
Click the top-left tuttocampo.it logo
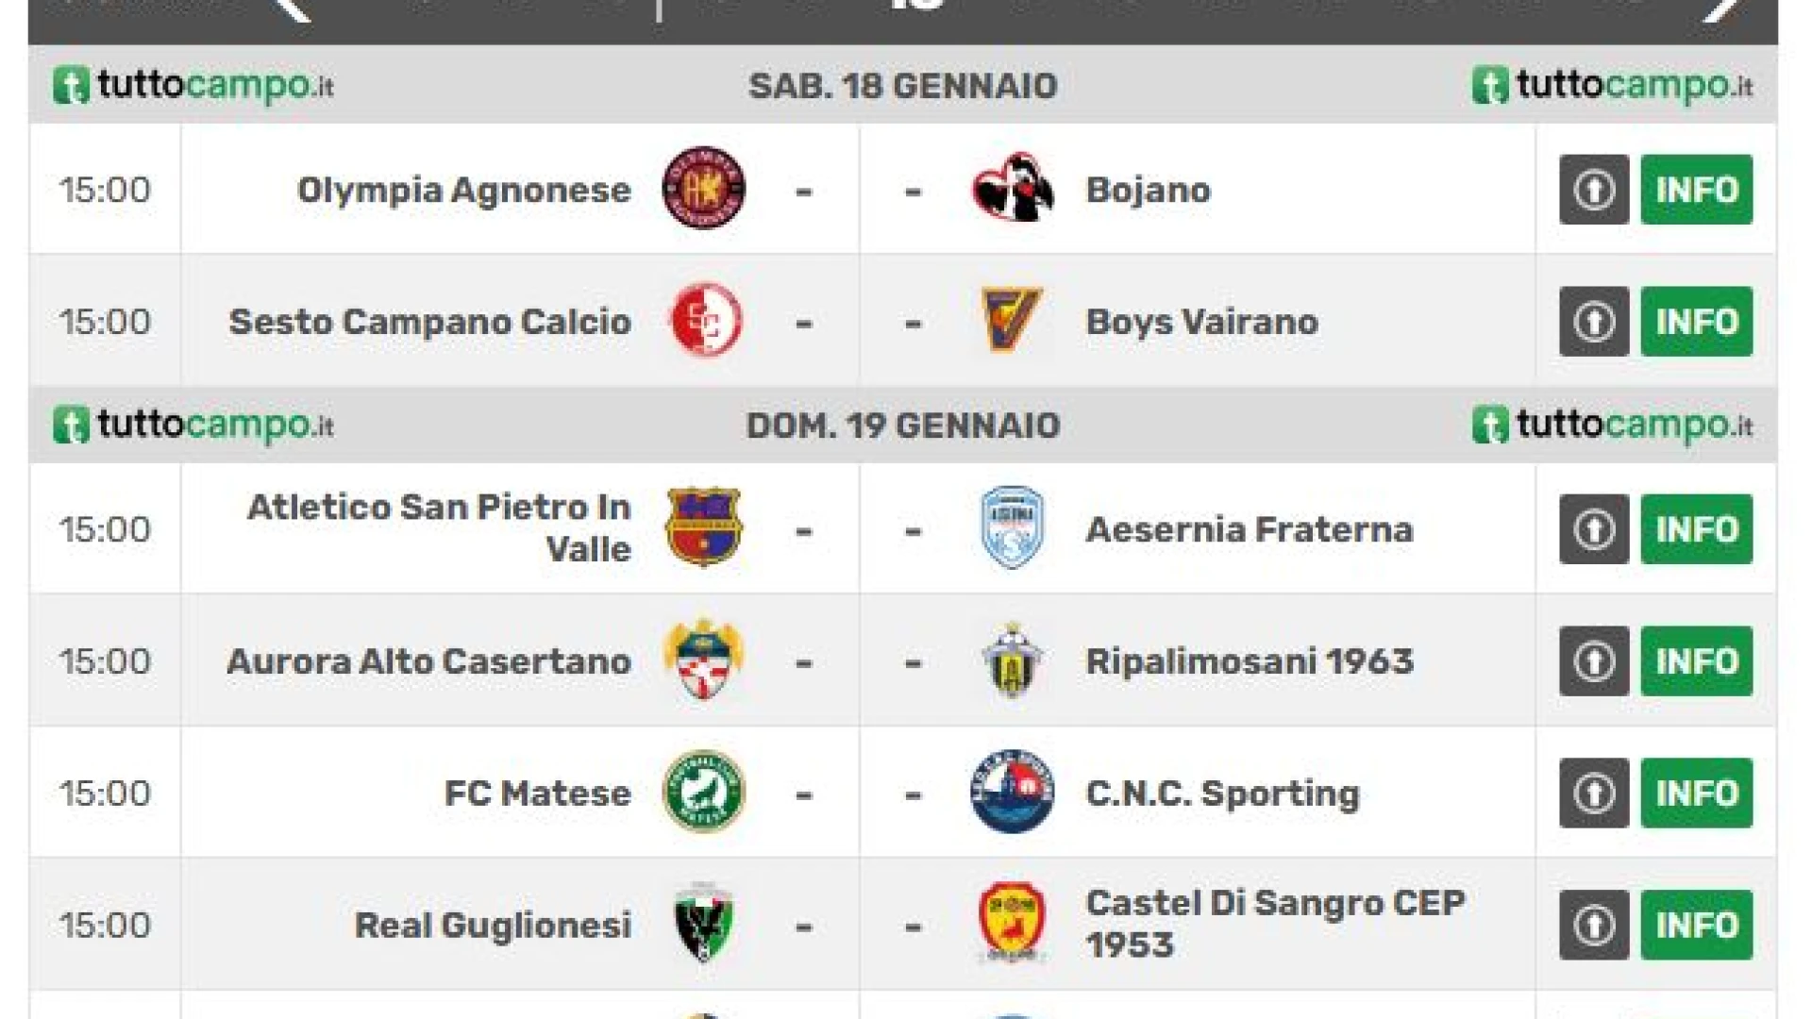tap(193, 85)
